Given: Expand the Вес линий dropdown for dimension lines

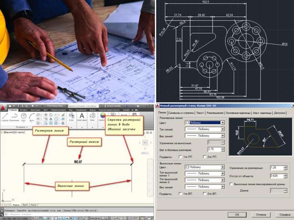Looking at the screenshot, I should pos(222,136).
